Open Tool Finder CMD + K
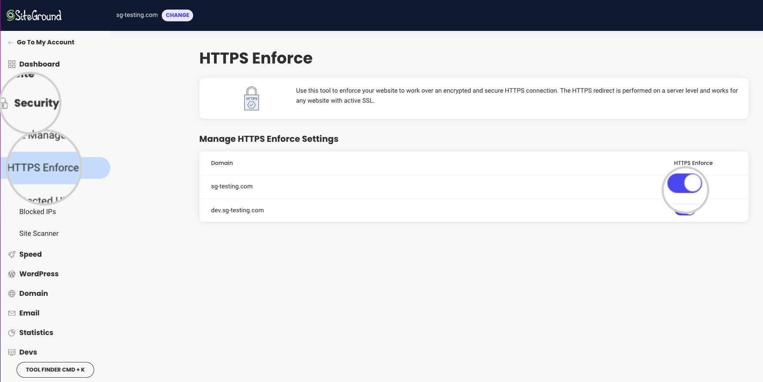The width and height of the screenshot is (763, 382). (55, 370)
